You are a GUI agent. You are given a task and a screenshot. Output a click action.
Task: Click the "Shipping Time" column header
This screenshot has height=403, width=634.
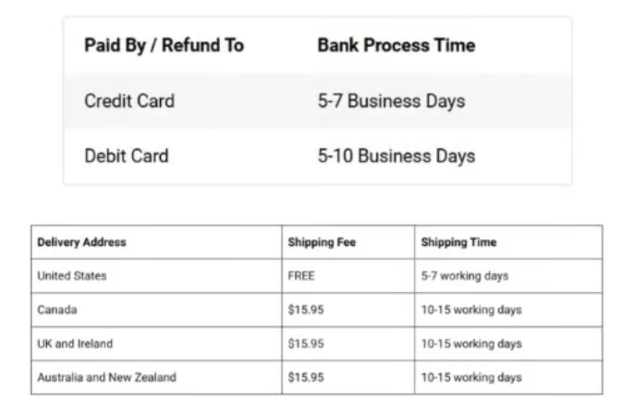tap(458, 242)
